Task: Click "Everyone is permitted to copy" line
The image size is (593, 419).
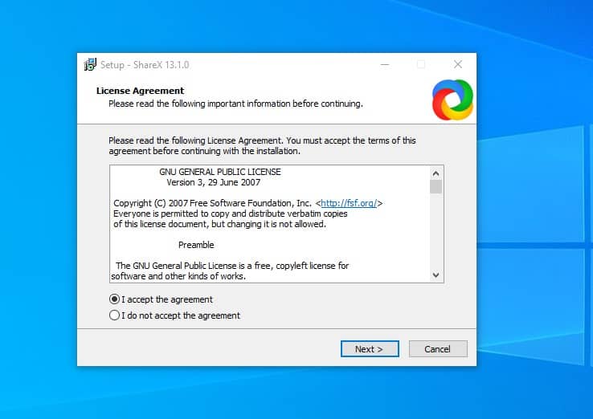Action: (231, 214)
